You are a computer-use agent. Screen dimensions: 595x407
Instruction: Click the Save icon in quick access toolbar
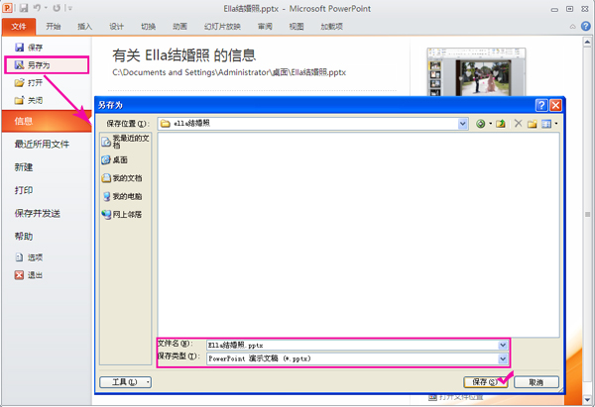(24, 8)
